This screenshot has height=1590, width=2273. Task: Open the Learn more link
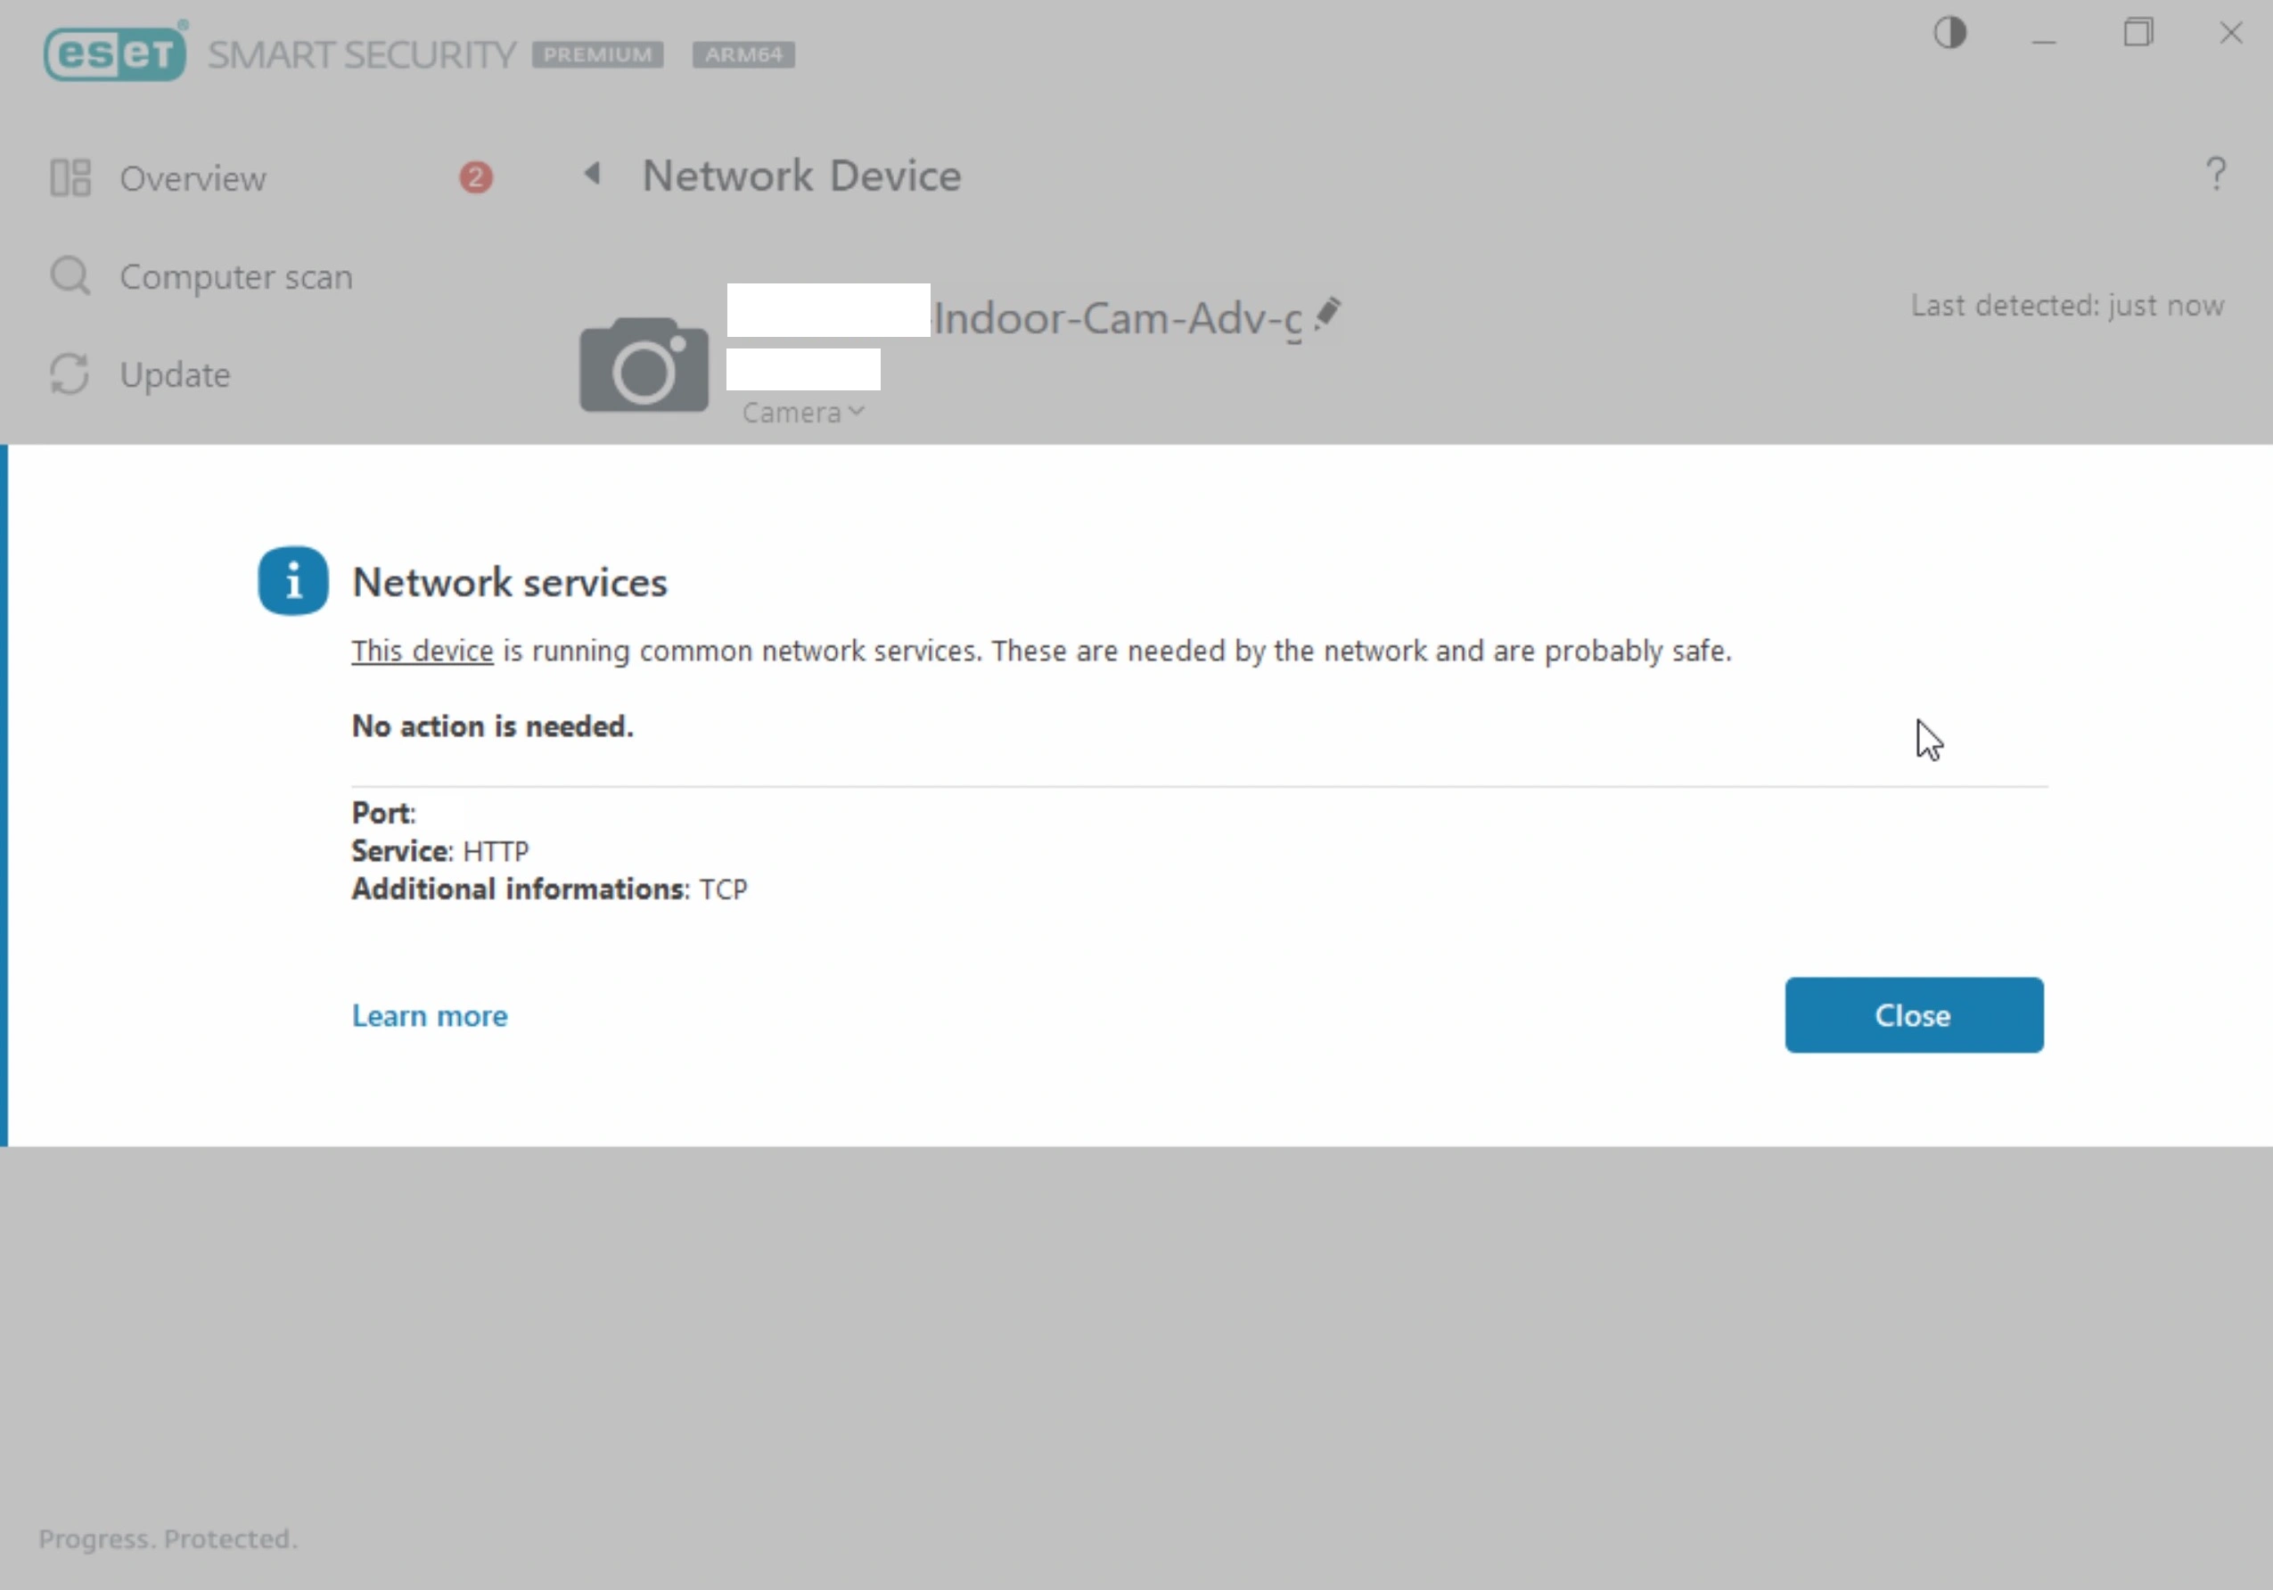(x=430, y=1016)
